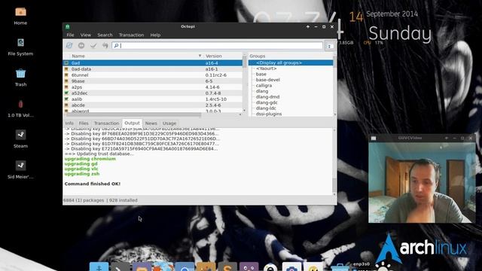Select package row abcde
Image resolution: width=482 pixels, height=271 pixels.
153,105
